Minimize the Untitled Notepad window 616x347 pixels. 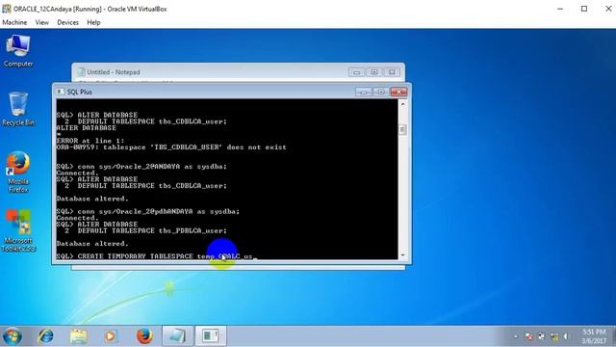357,72
